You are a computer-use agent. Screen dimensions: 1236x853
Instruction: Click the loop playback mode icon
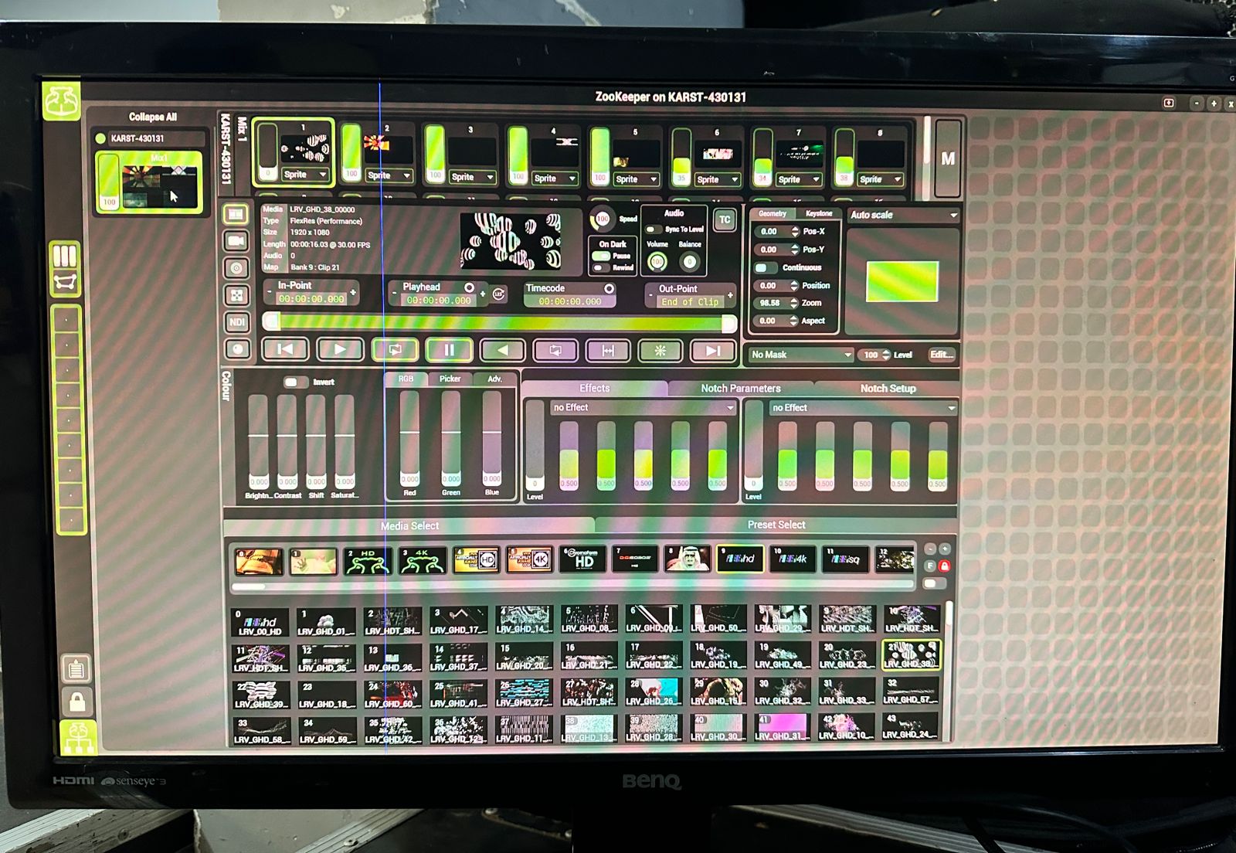(x=394, y=351)
